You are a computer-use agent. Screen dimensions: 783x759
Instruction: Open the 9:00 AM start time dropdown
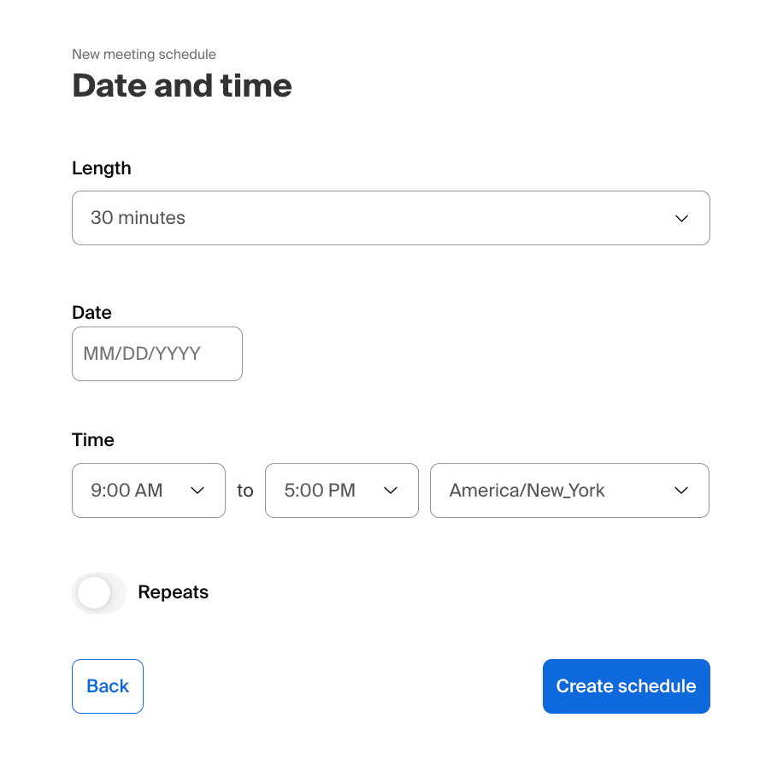(149, 491)
